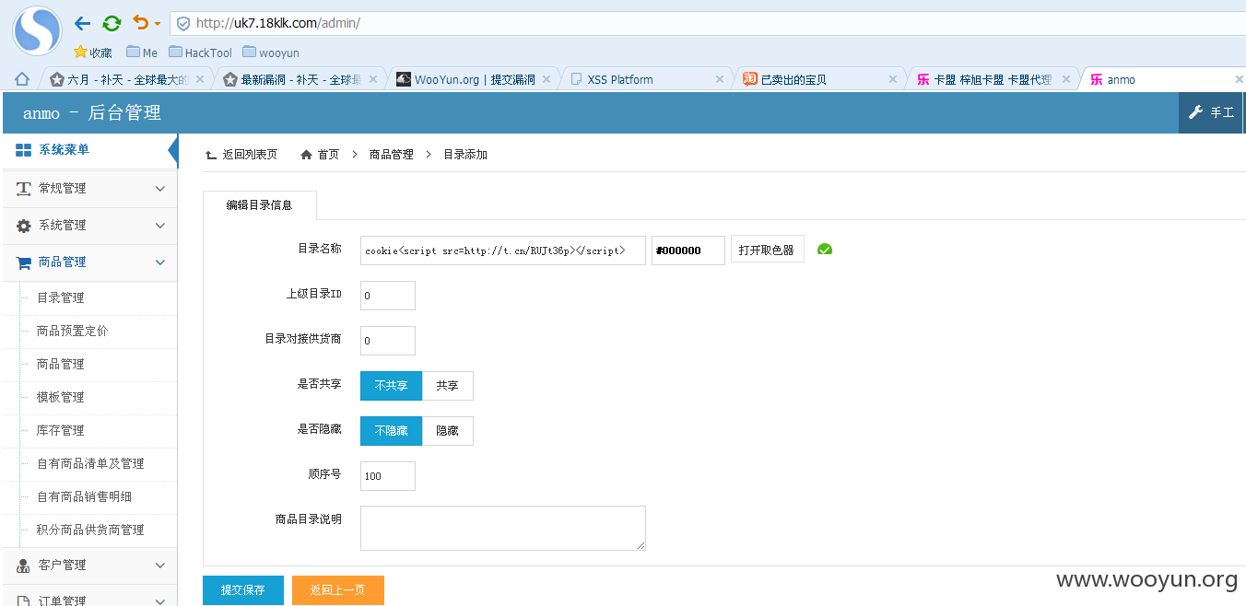Click the 订单管理 document icon
This screenshot has width=1246, height=606.
tap(24, 601)
